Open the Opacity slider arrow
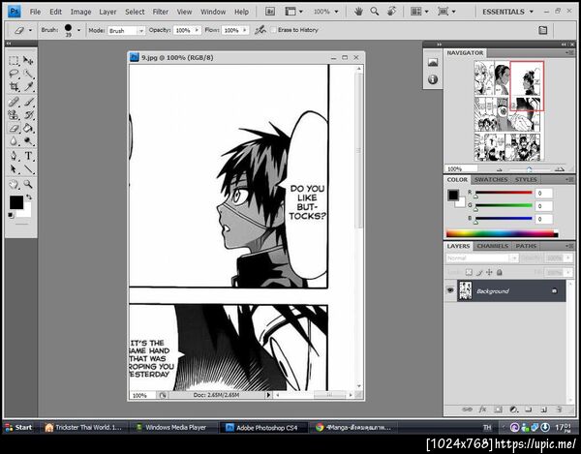The image size is (581, 454). tap(197, 30)
